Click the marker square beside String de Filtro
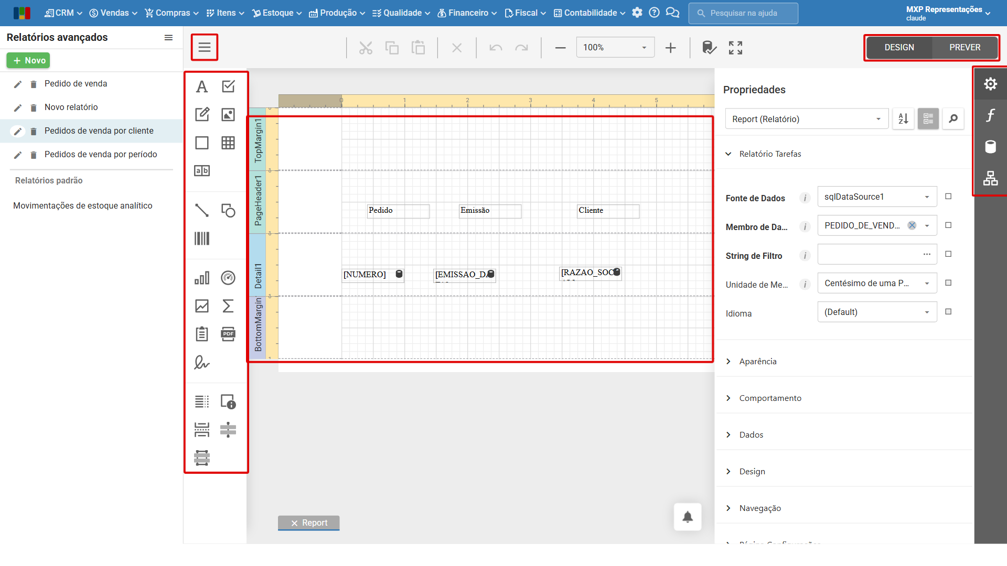The height and width of the screenshot is (566, 1007). click(948, 254)
